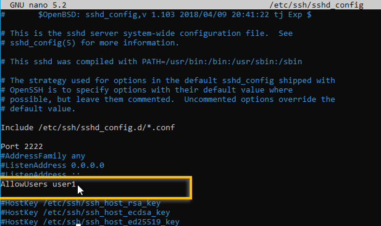Viewport: 381px width, 226px height.
Task: Click the number 2222 after Port
Action: tap(33, 146)
